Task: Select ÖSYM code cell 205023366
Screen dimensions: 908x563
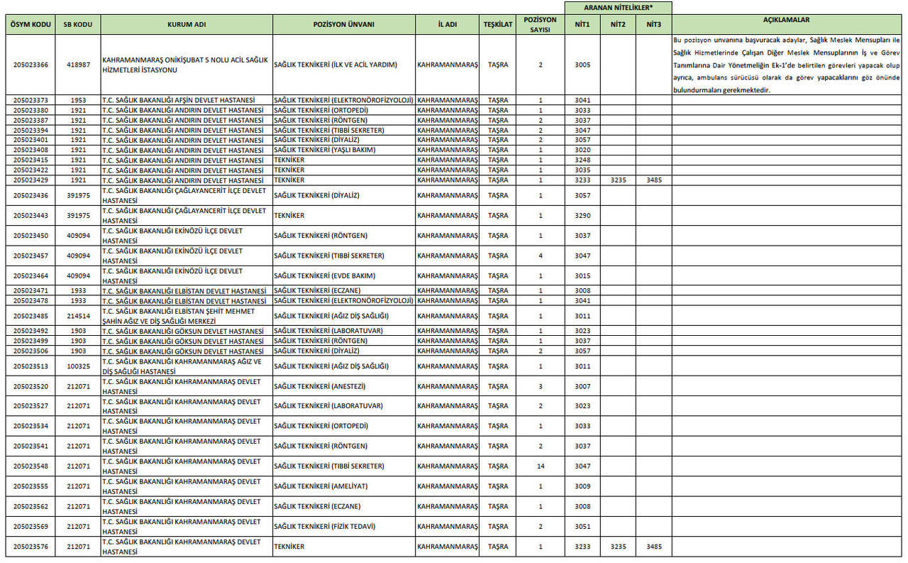Action: (x=31, y=65)
